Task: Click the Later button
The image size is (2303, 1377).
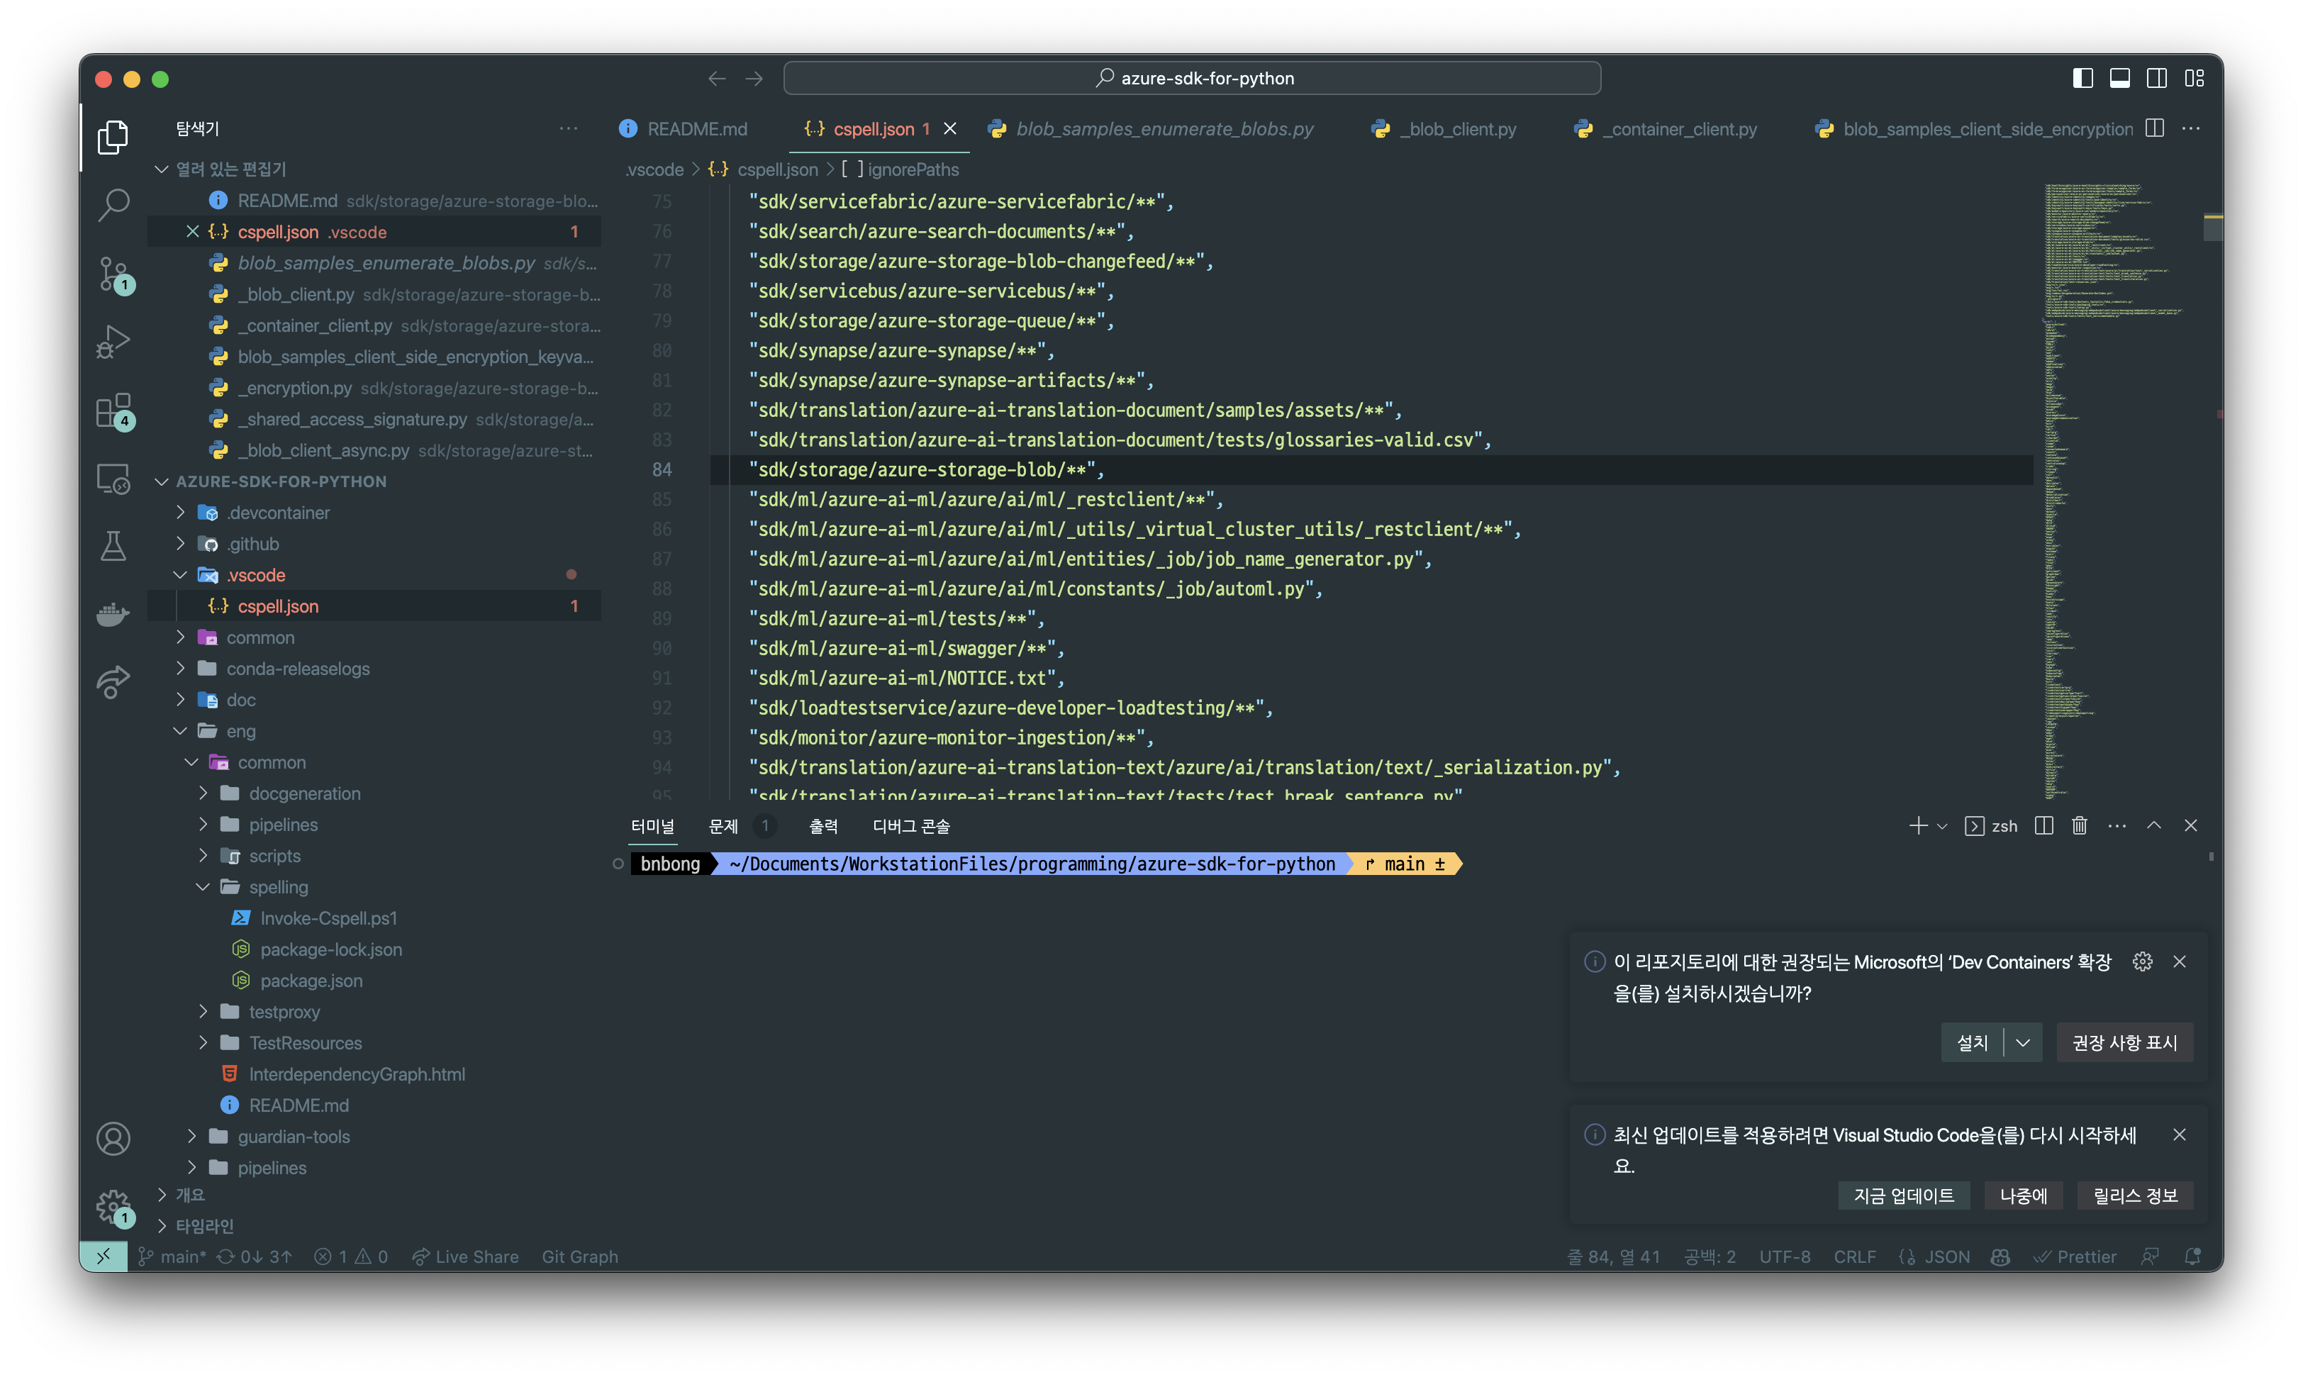Action: (x=2024, y=1196)
